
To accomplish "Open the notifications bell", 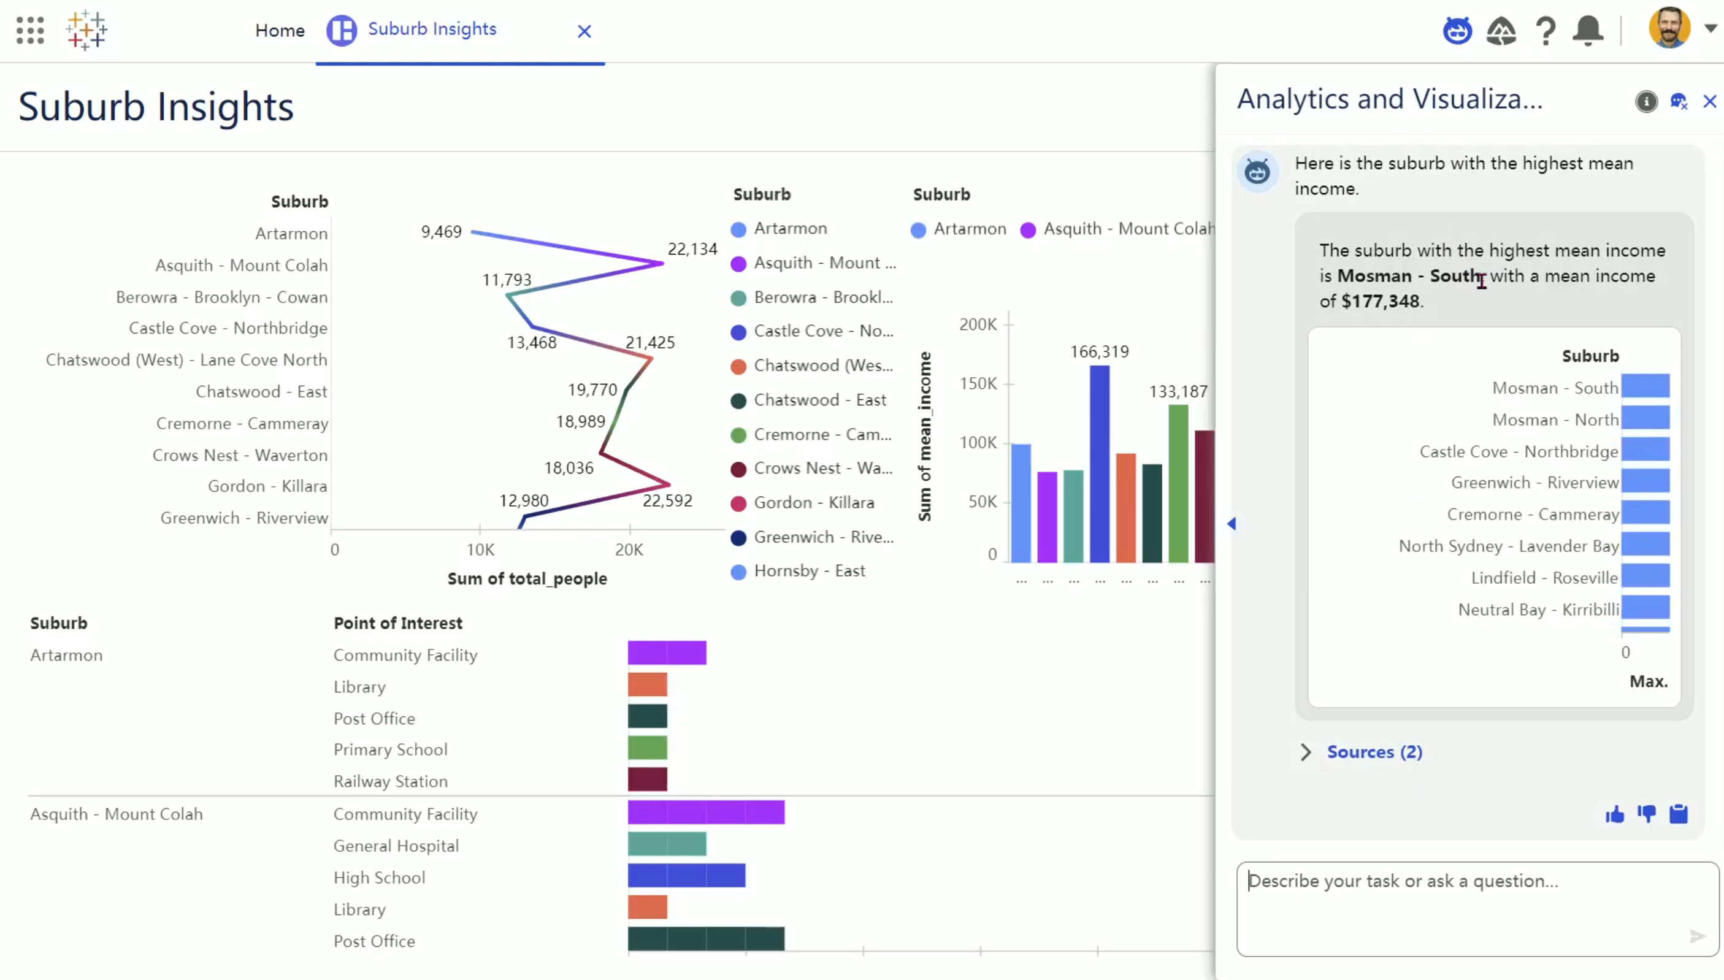I will point(1588,30).
